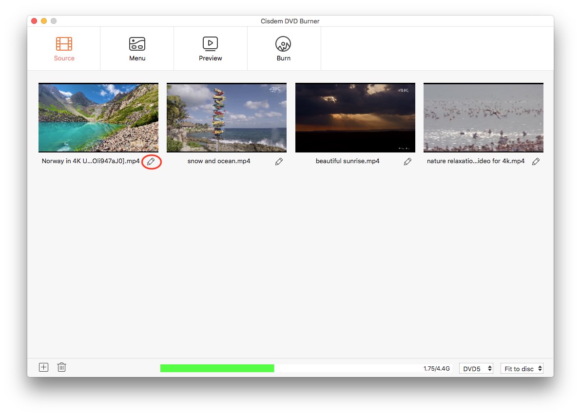Click the nature relaxatio...ideo for 4k.mp4 filename
Image resolution: width=581 pixels, height=416 pixels.
point(475,161)
